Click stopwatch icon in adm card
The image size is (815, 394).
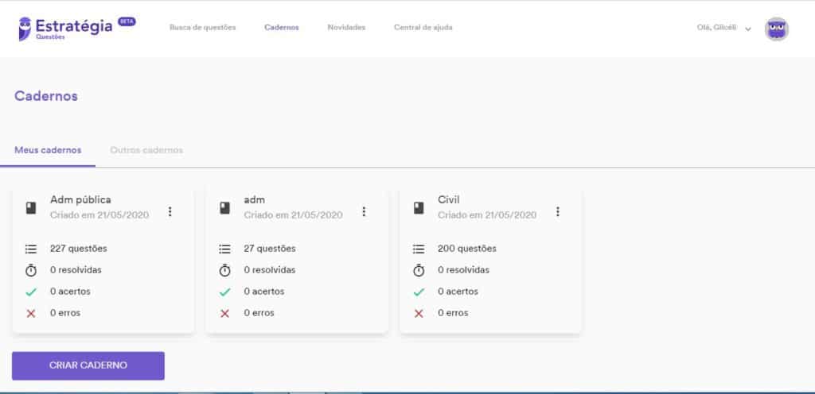[x=224, y=270]
